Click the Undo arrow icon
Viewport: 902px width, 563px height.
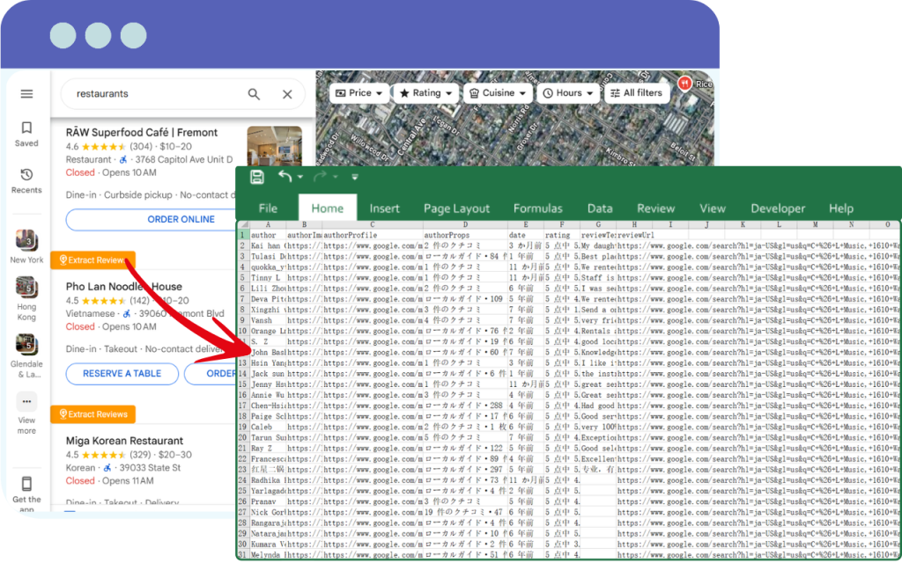[x=285, y=176]
